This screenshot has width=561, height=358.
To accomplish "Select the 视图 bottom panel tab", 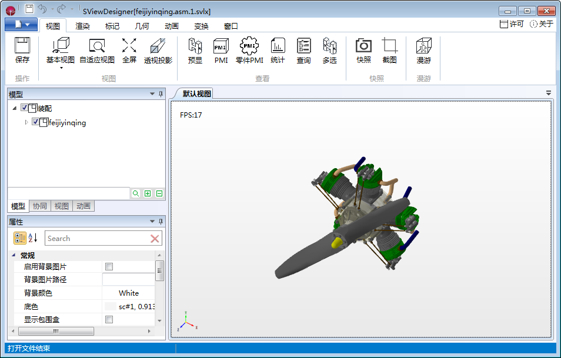I will click(x=62, y=206).
